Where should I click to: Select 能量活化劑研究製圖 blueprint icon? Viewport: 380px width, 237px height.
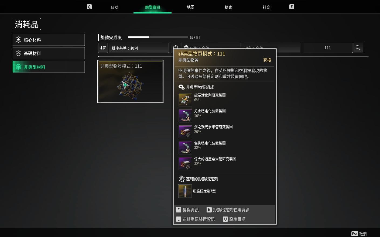[185, 100]
